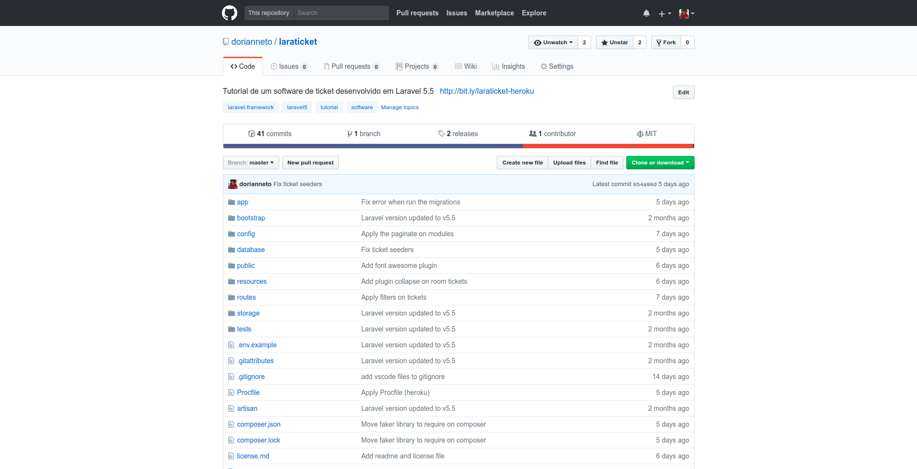Image resolution: width=917 pixels, height=469 pixels.
Task: Click the public folder icon
Action: tap(232, 266)
